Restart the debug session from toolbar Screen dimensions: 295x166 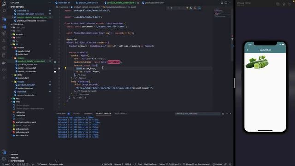[x=191, y=8]
